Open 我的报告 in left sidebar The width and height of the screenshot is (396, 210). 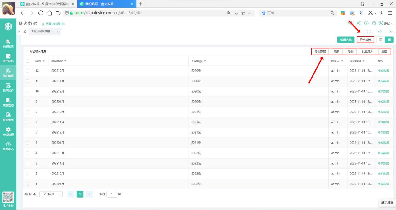(8, 43)
